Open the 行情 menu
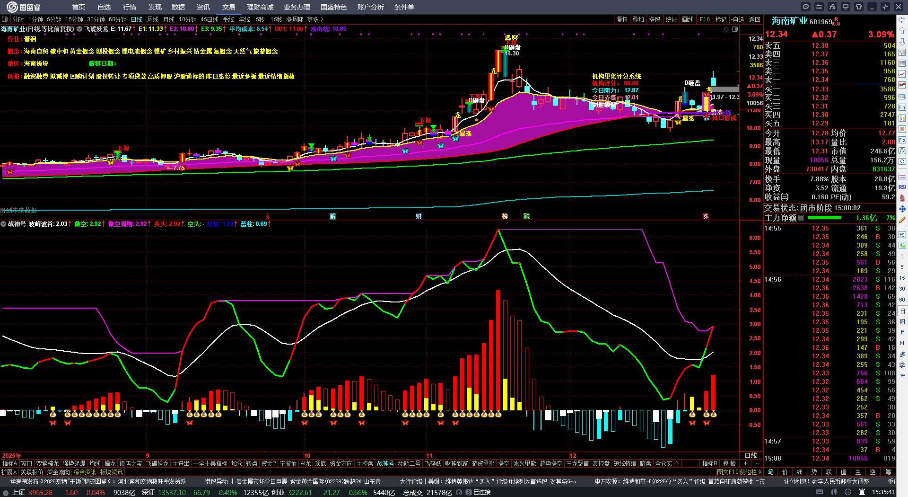The image size is (908, 497). (130, 7)
